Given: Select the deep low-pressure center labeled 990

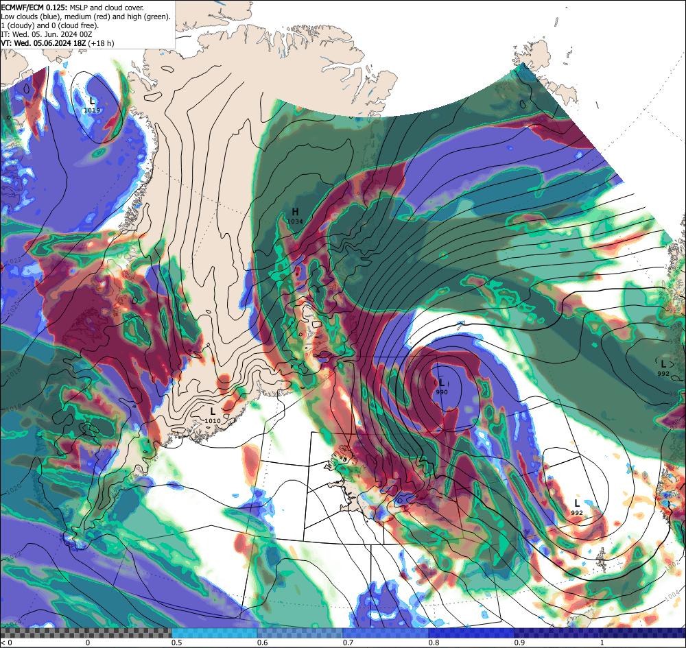Looking at the screenshot, I should click(x=442, y=387).
